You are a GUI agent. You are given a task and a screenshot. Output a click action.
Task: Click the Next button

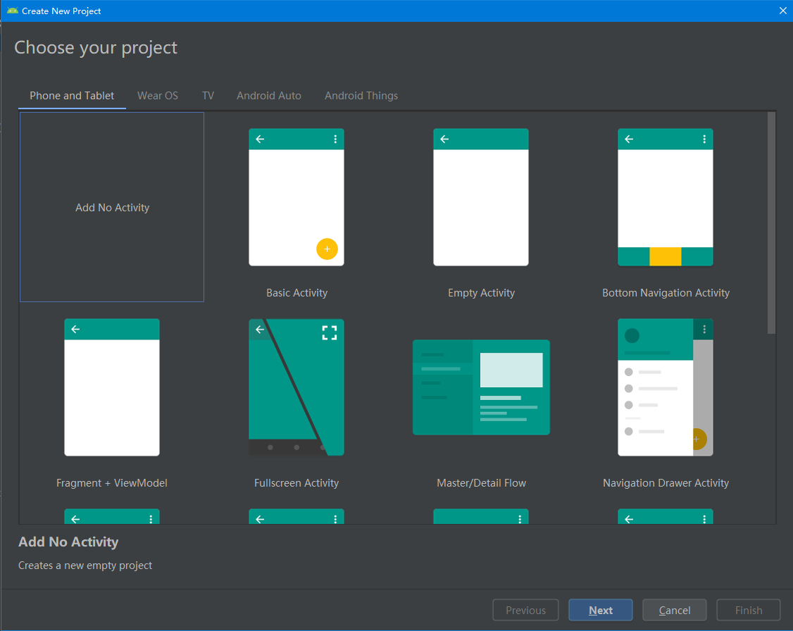point(600,611)
